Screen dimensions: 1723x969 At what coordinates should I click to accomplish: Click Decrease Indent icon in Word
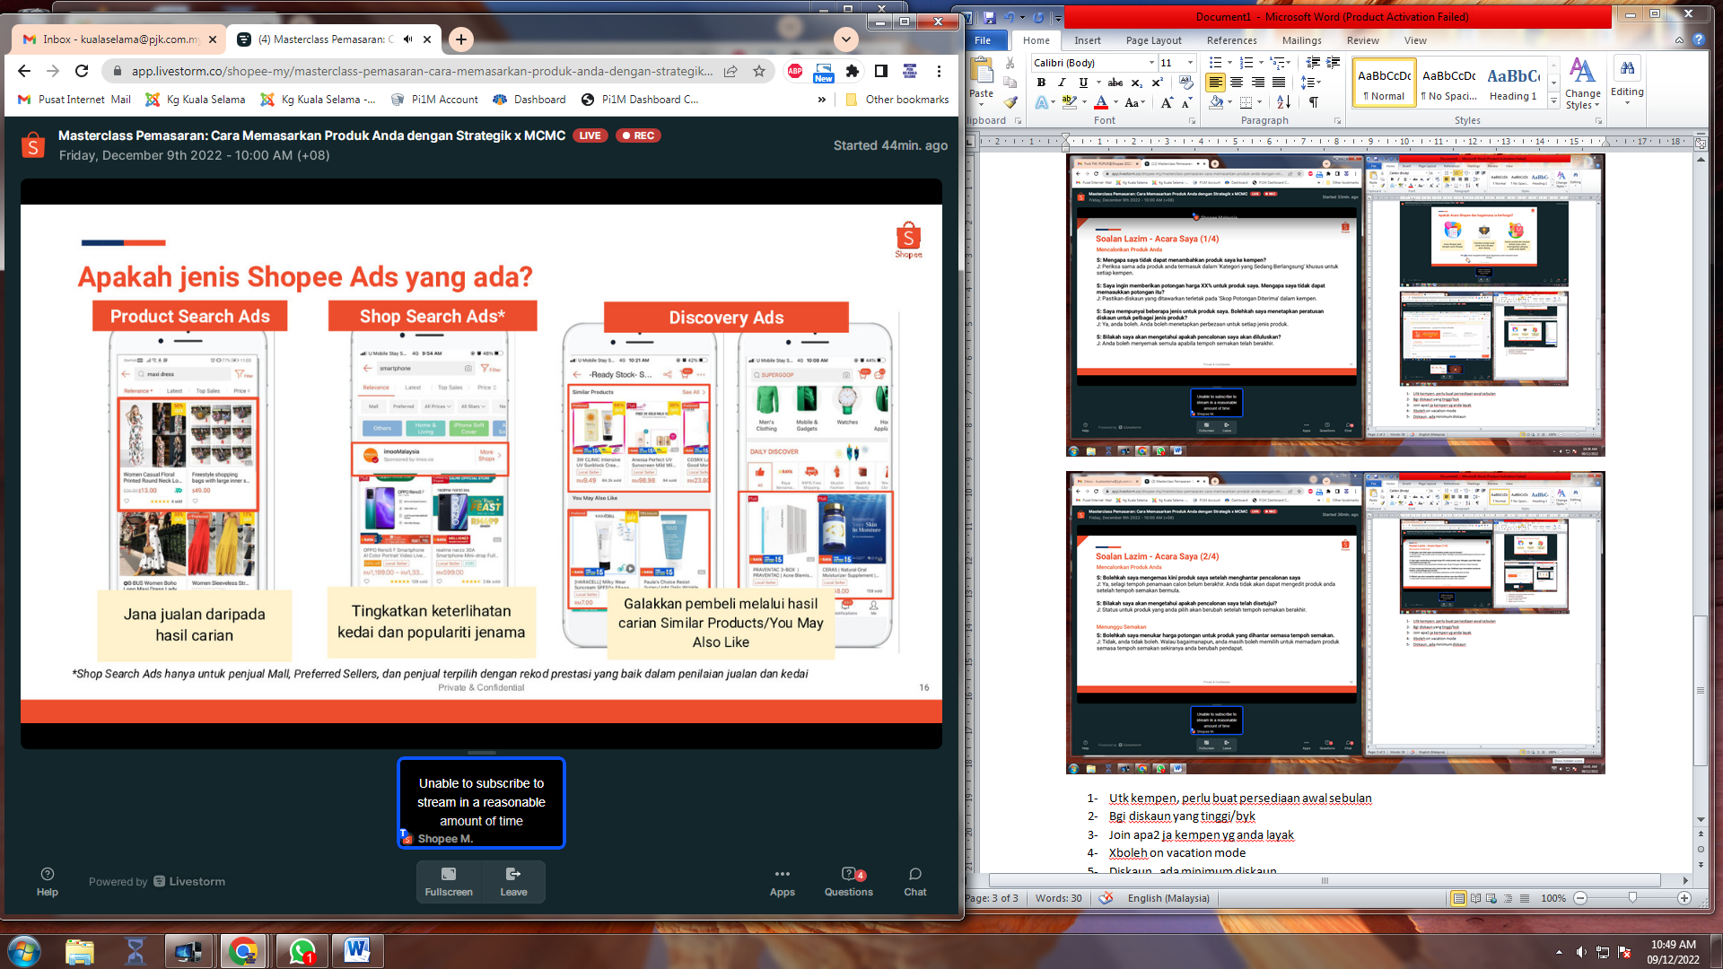click(1313, 63)
